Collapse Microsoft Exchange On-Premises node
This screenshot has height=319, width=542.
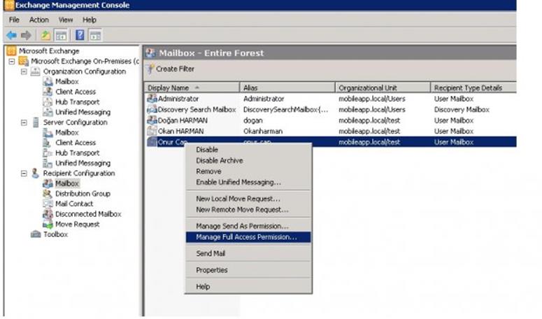[x=12, y=61]
